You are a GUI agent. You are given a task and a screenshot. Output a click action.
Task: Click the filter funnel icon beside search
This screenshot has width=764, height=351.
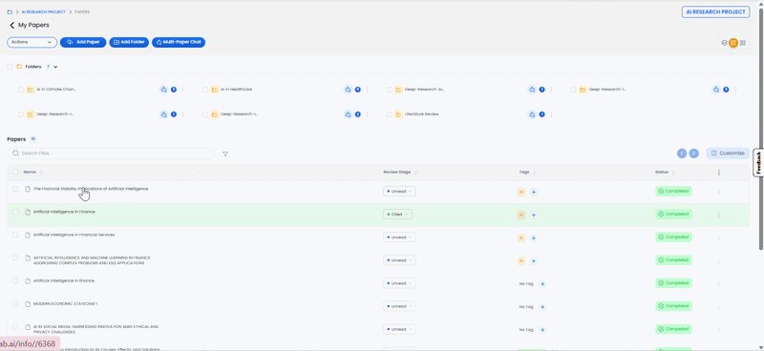tap(225, 154)
